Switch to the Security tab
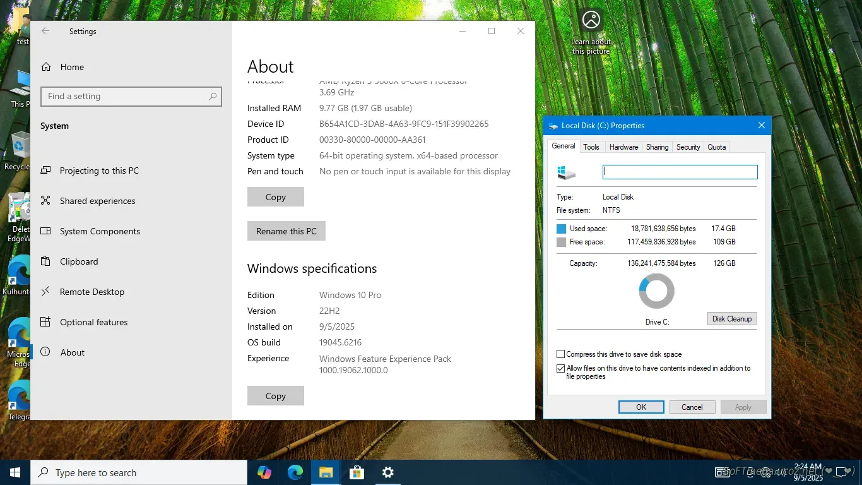The height and width of the screenshot is (485, 862). click(688, 147)
